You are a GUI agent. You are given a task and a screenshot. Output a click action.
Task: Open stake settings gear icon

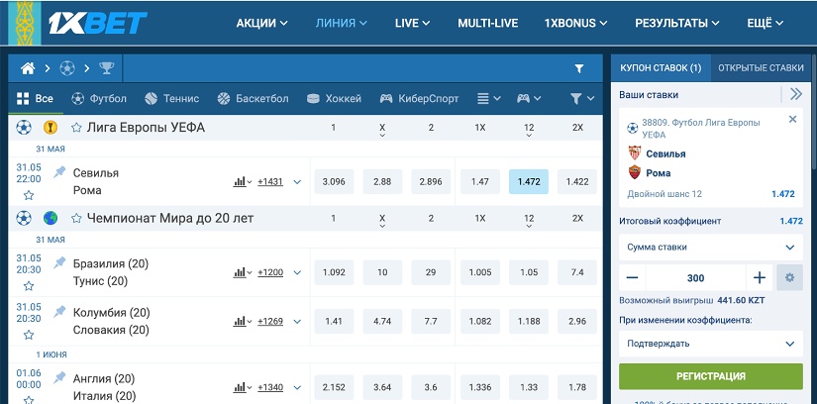[x=790, y=278]
